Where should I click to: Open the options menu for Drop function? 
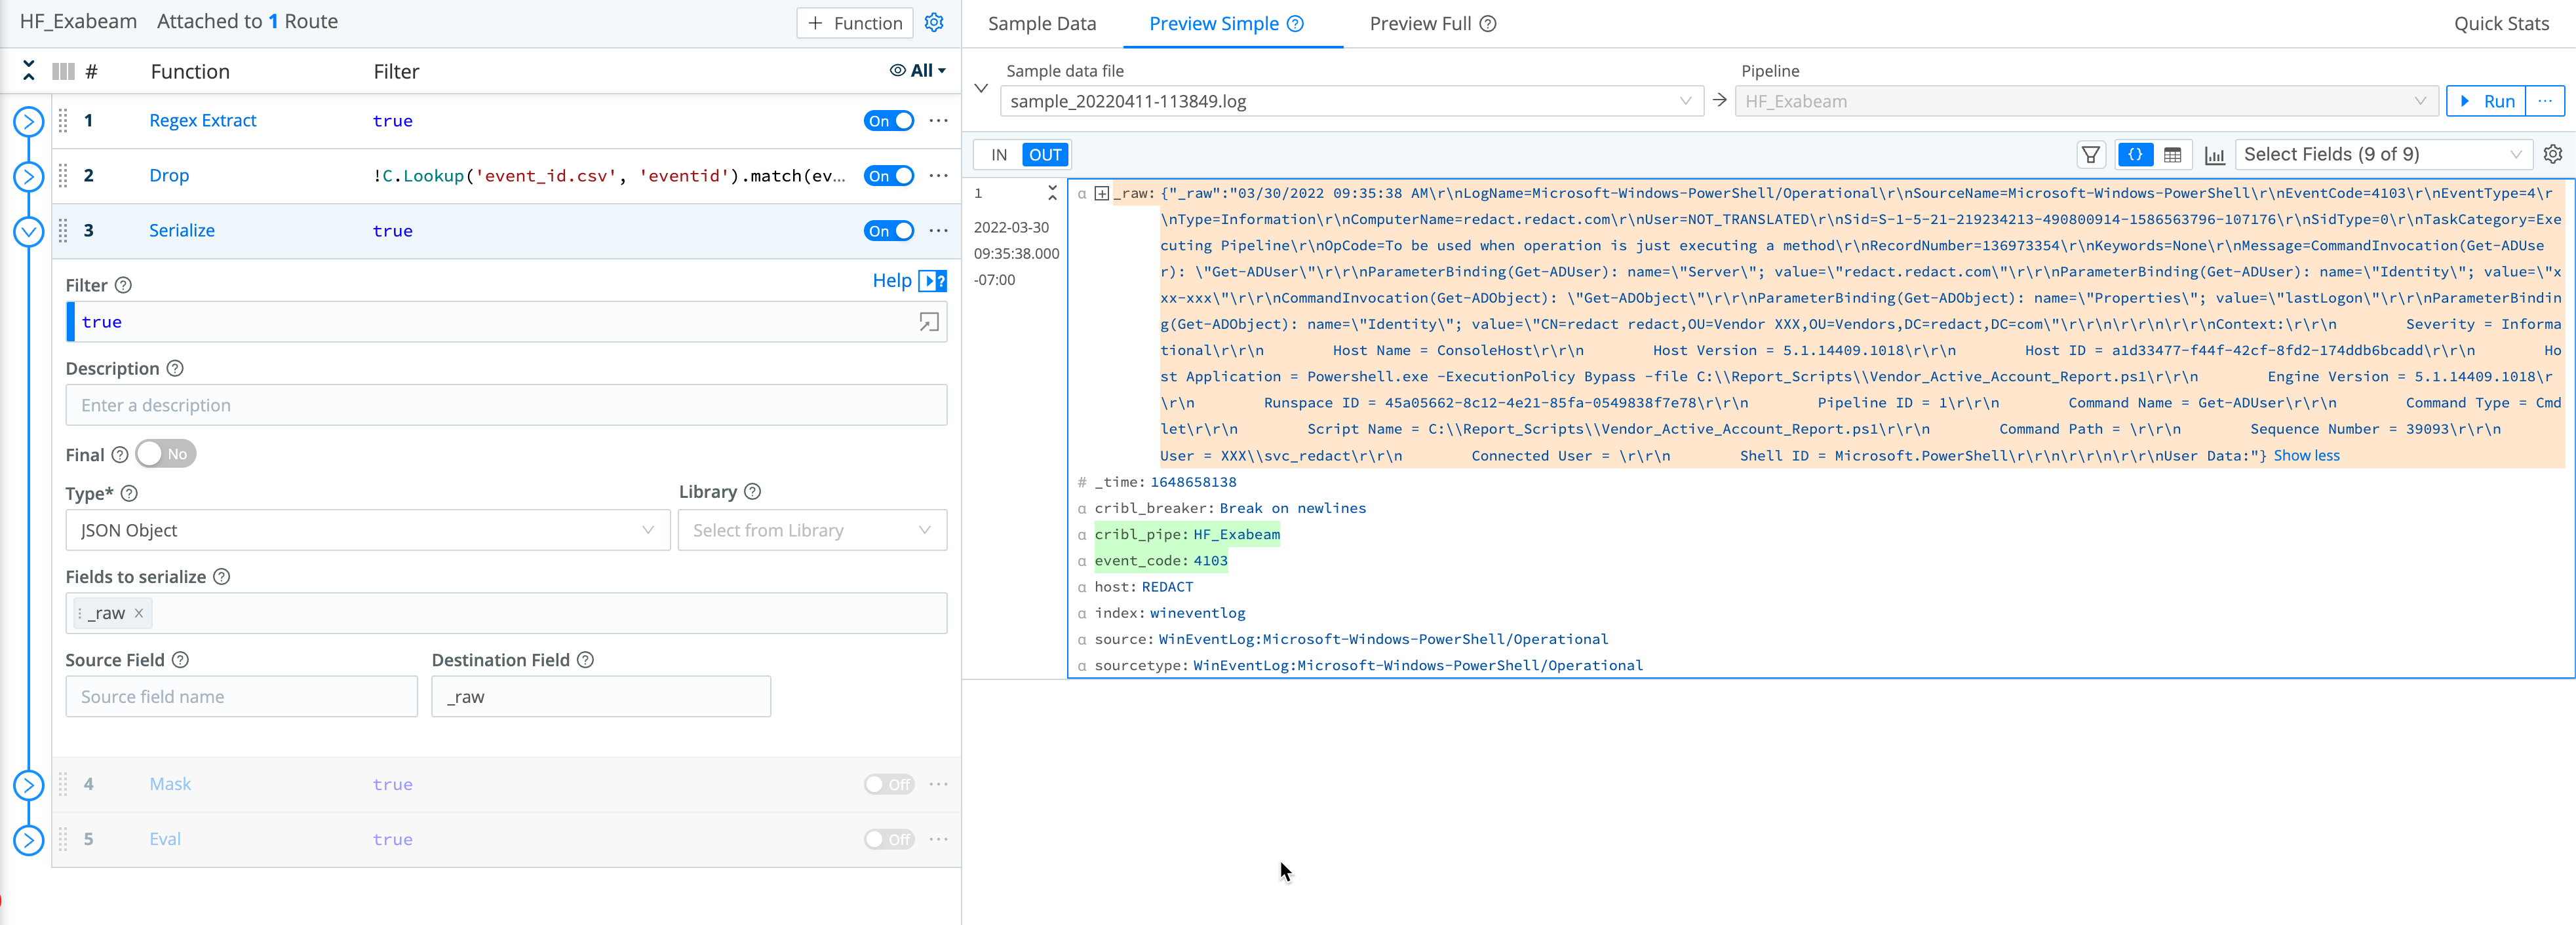tap(938, 176)
